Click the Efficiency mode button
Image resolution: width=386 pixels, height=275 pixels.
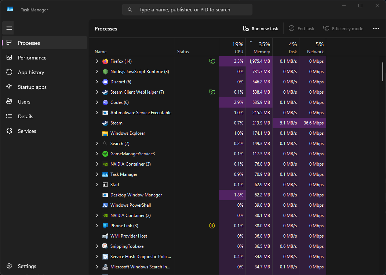pos(343,29)
